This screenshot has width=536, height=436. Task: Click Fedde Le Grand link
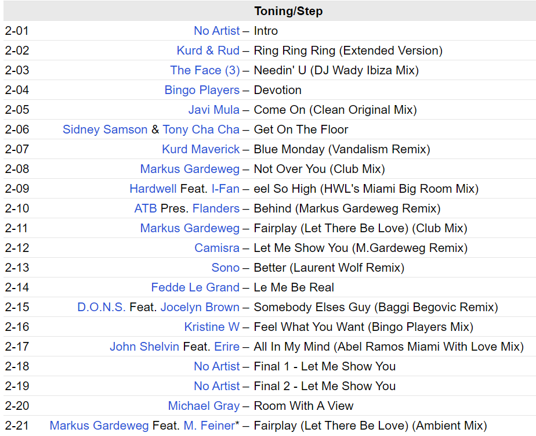click(195, 287)
